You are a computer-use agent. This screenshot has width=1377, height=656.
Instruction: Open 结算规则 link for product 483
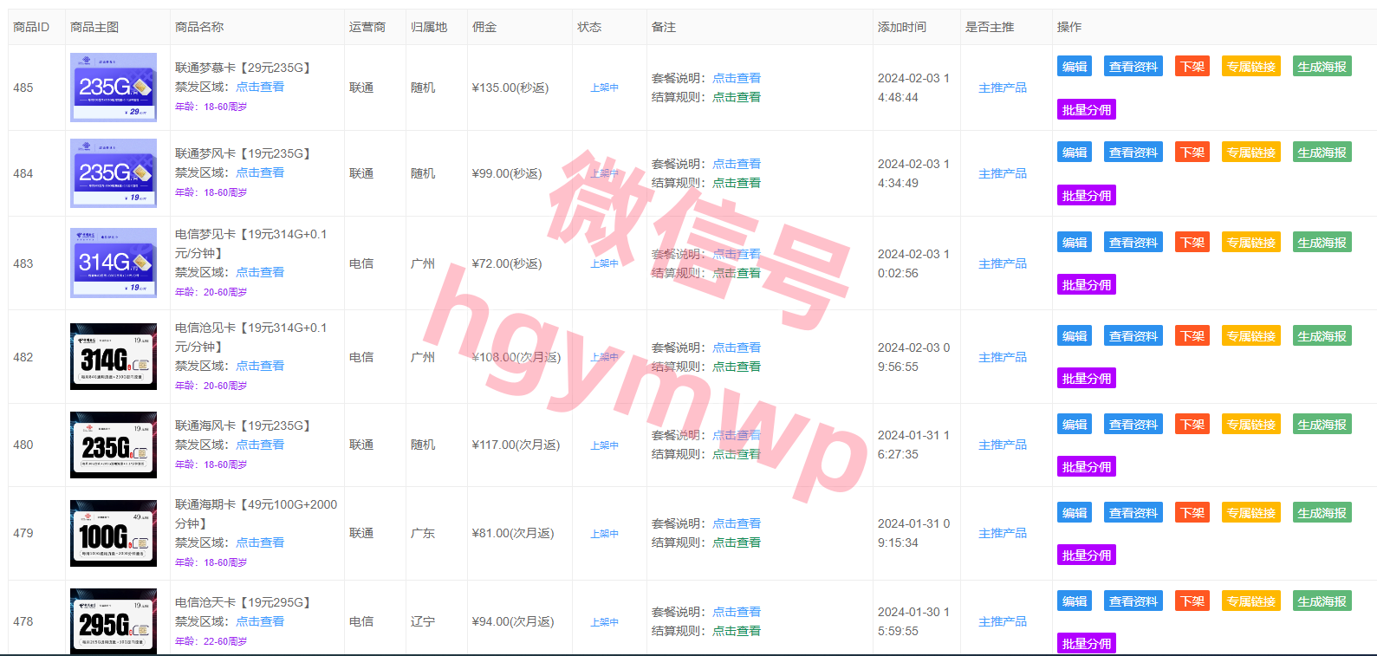[x=737, y=273]
